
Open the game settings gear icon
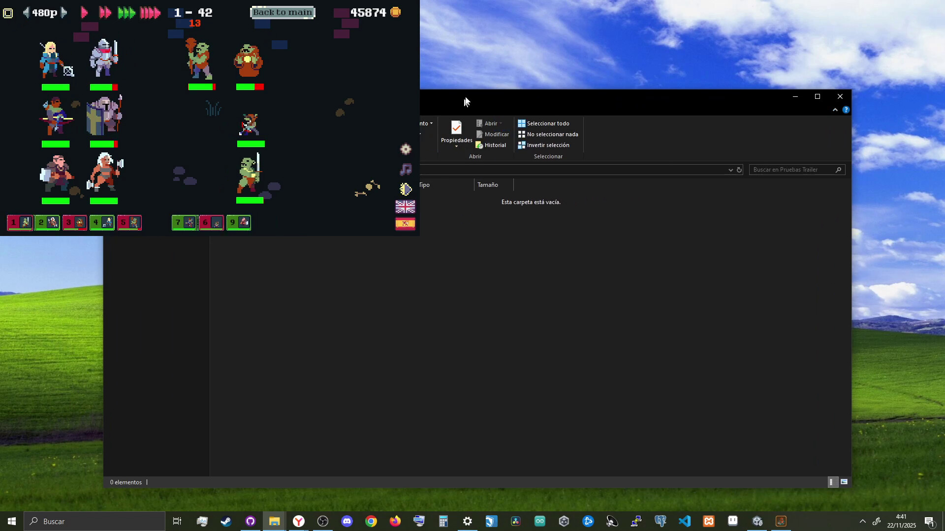406,149
